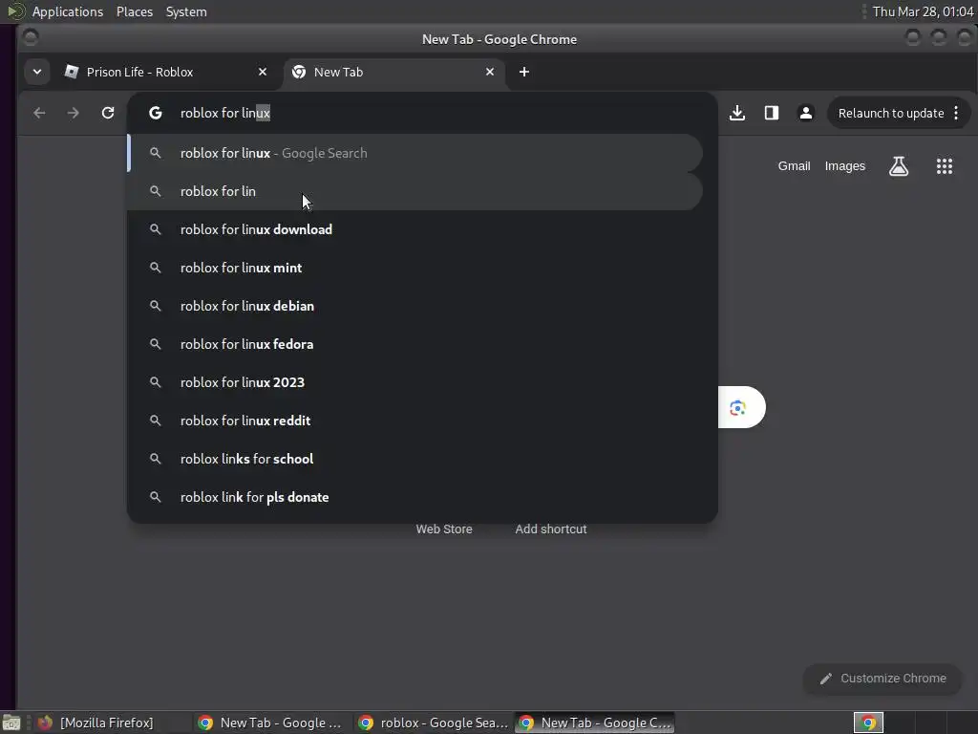Pick suggestion 'roblox for linux debian'

415,306
